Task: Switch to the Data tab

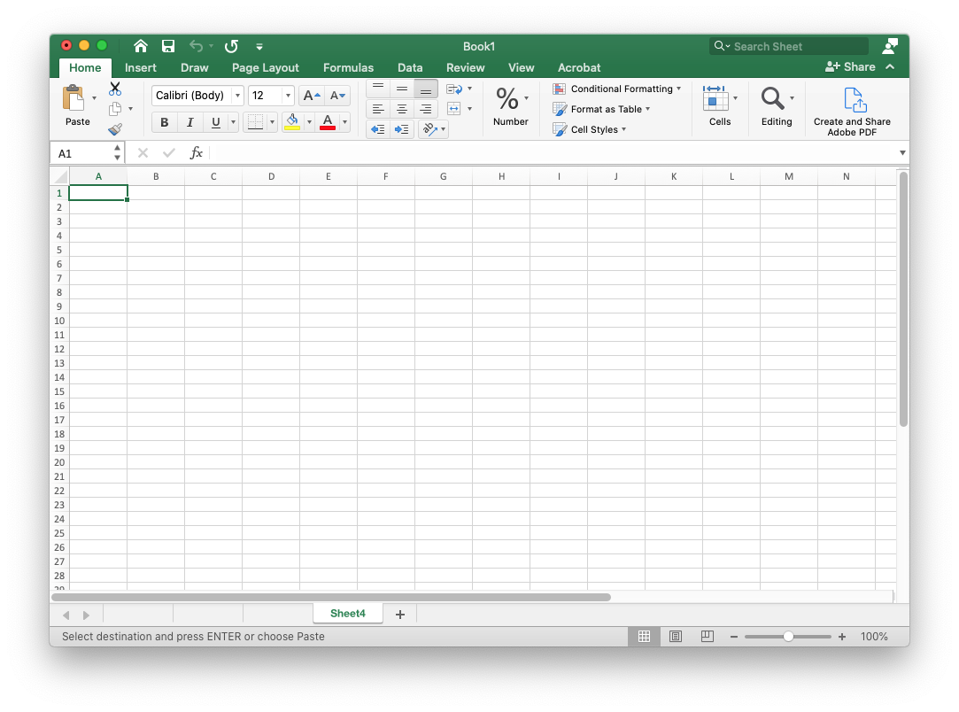Action: 410,67
